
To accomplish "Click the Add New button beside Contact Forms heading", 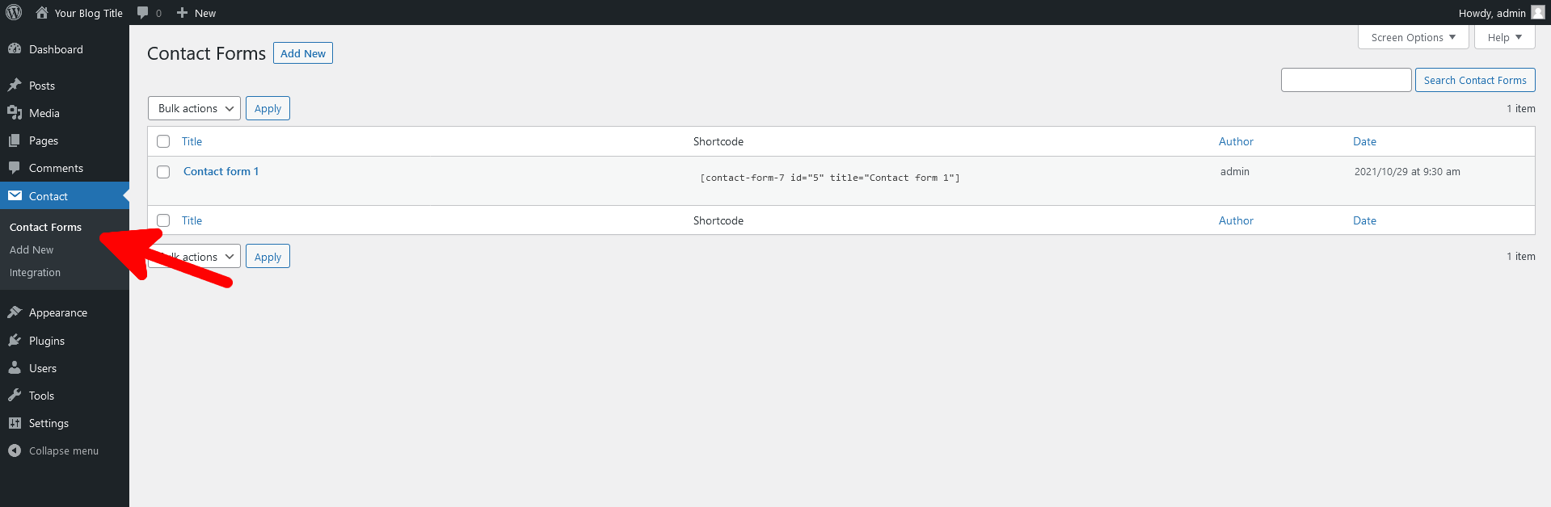I will (303, 53).
